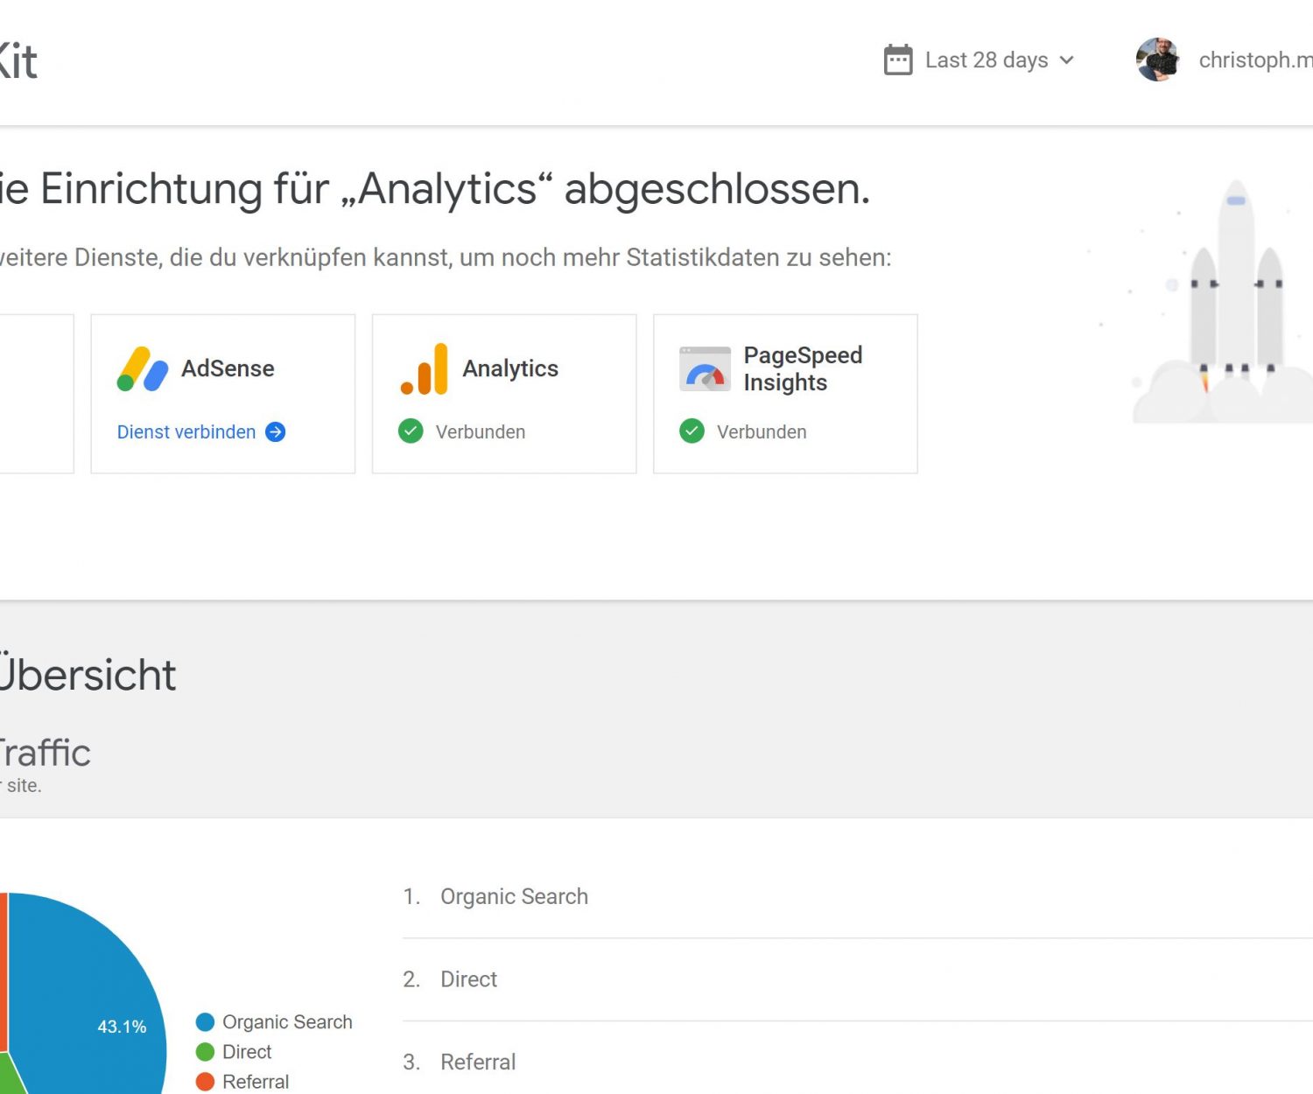1313x1094 pixels.
Task: Toggle the Direct legend entry in the chart
Action: (x=246, y=1052)
